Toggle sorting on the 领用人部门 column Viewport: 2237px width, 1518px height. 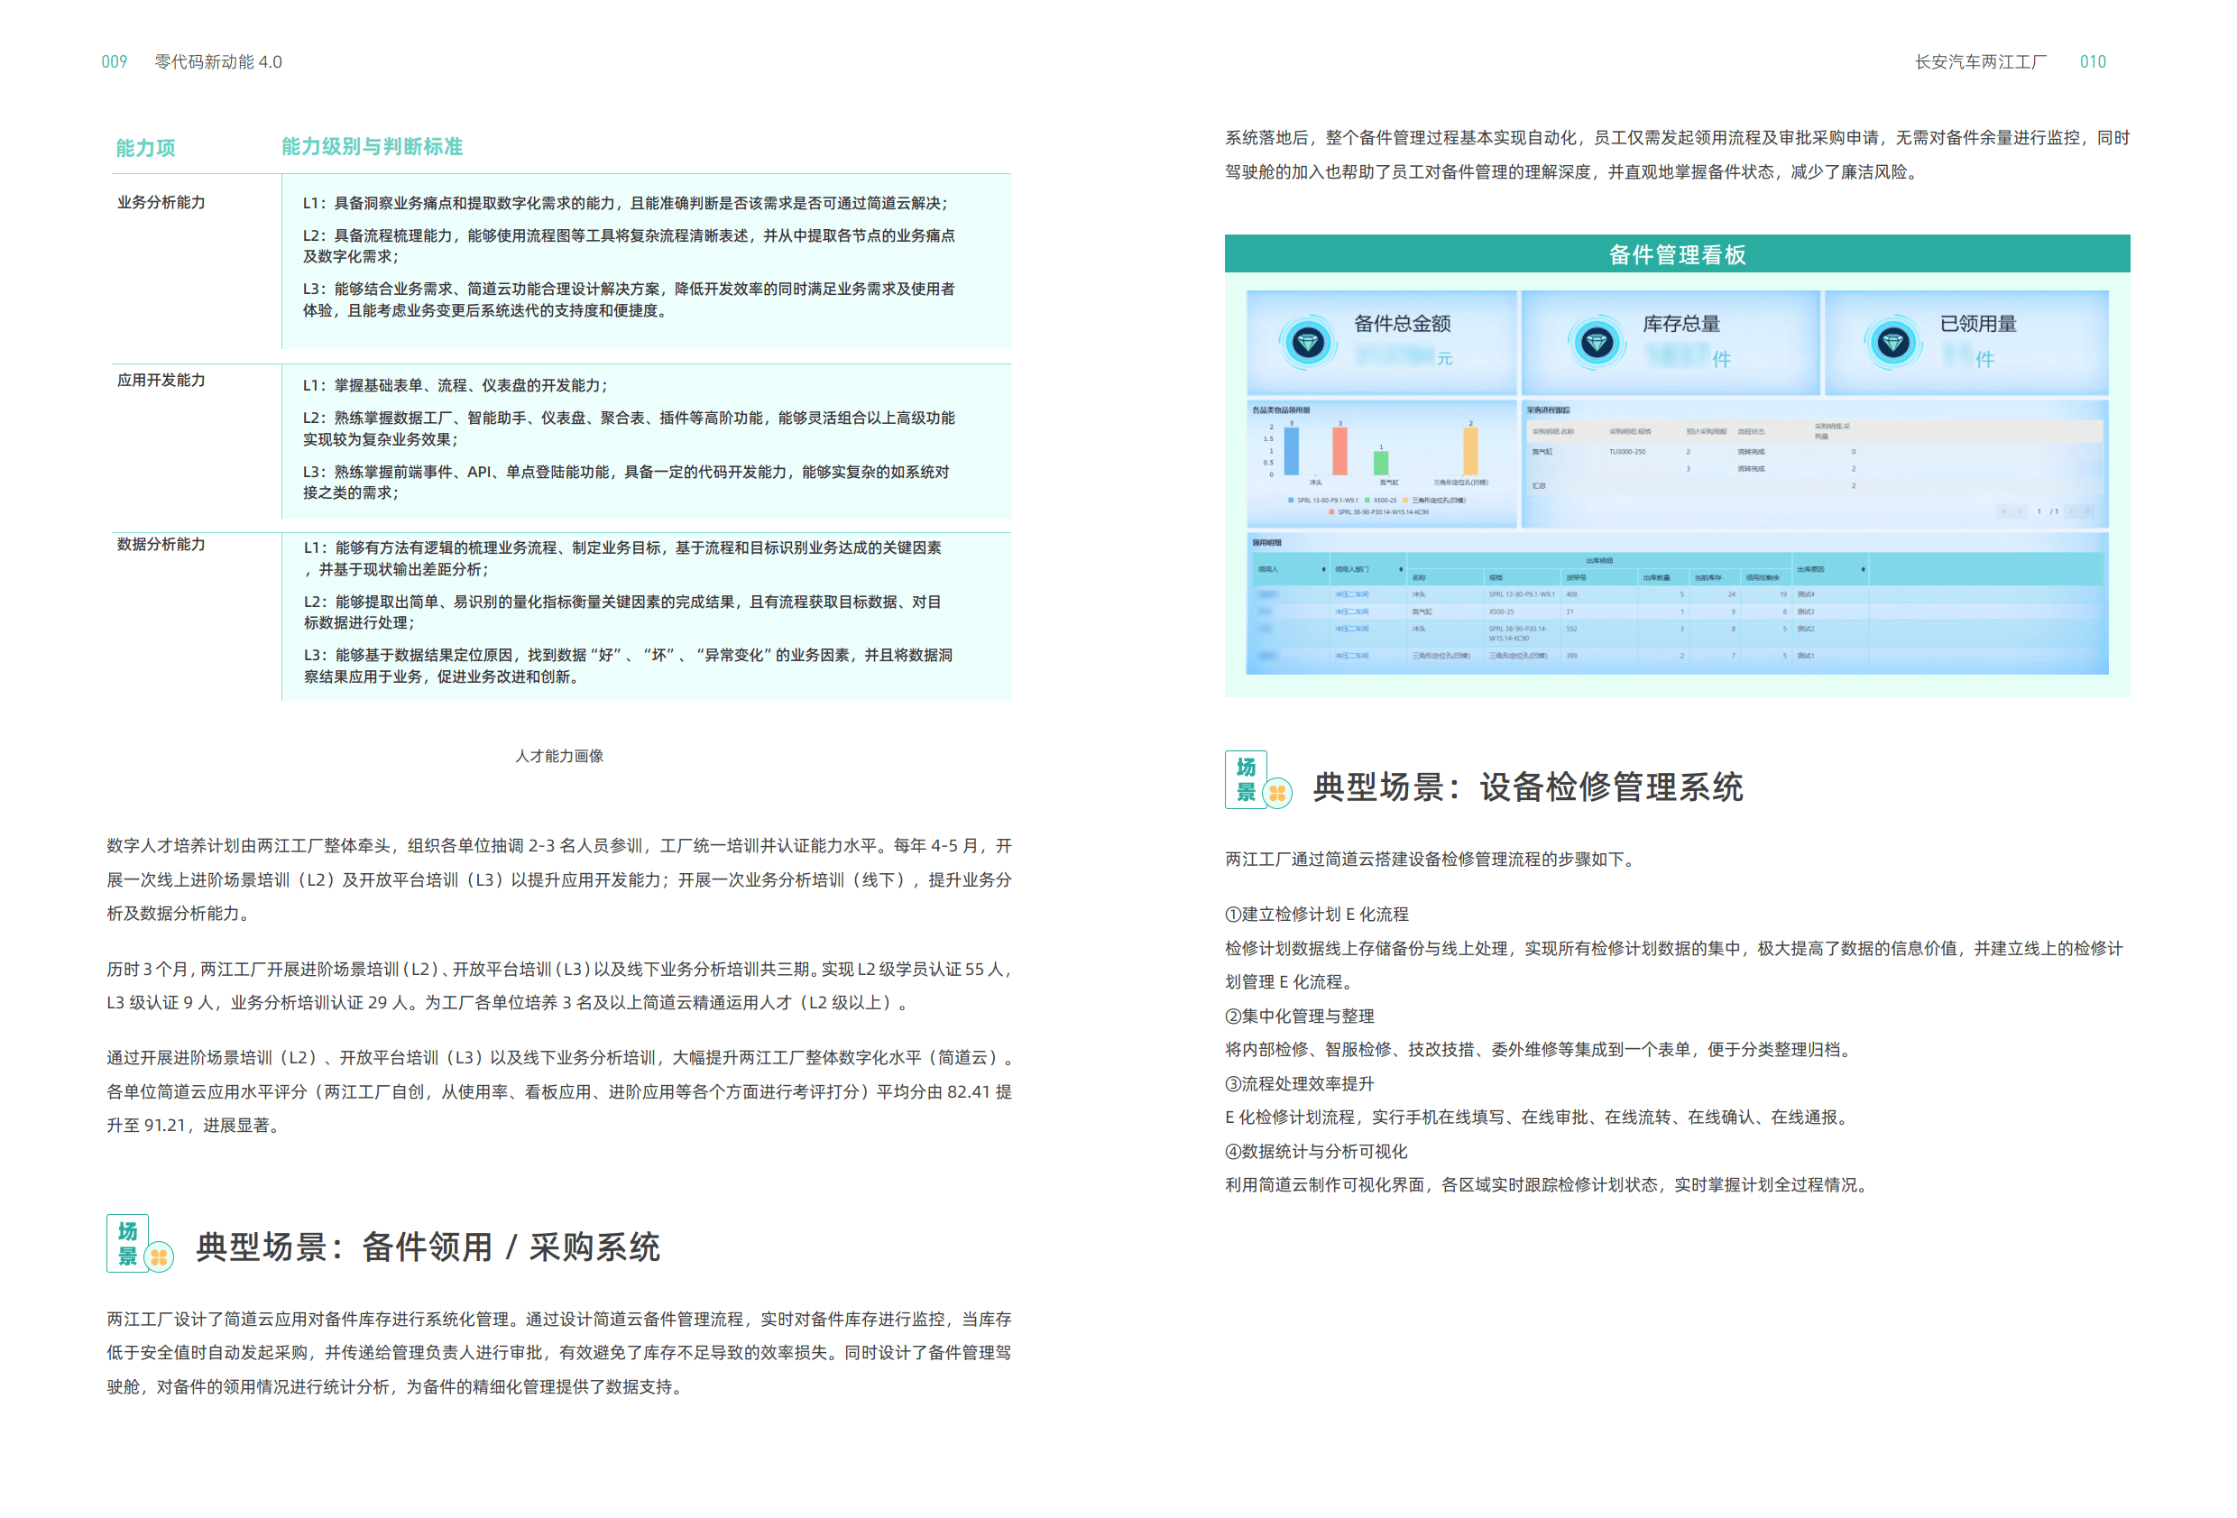coord(1402,570)
